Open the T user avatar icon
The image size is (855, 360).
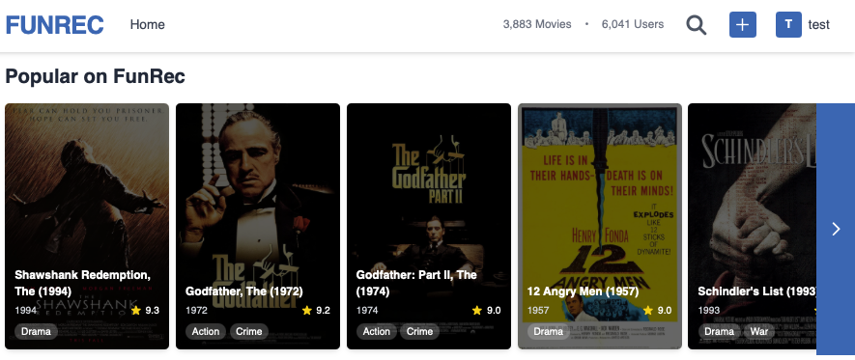click(x=788, y=24)
